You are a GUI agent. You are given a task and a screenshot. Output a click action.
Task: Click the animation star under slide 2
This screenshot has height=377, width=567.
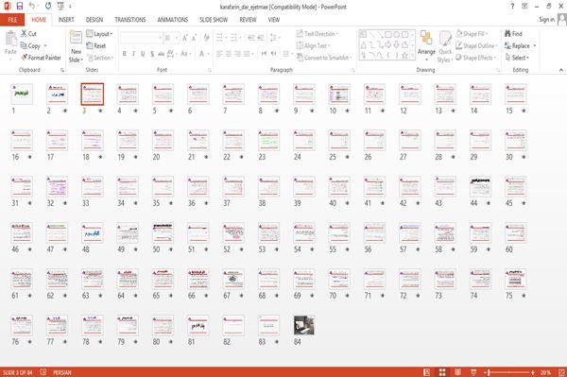pos(65,111)
